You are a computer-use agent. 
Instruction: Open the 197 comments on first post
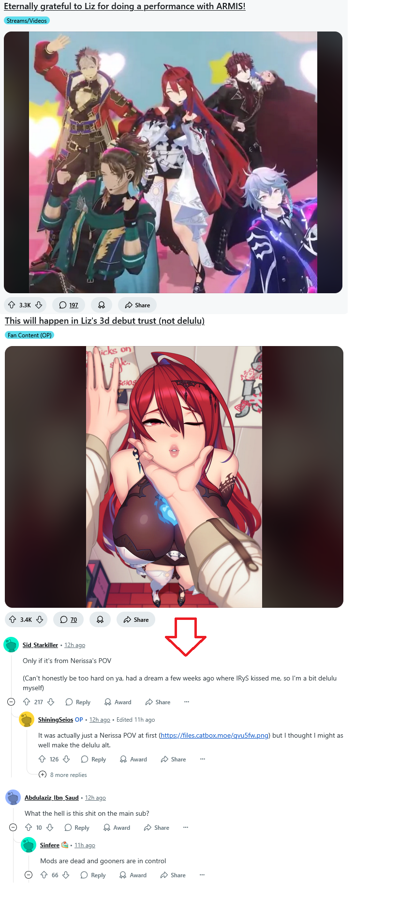69,305
